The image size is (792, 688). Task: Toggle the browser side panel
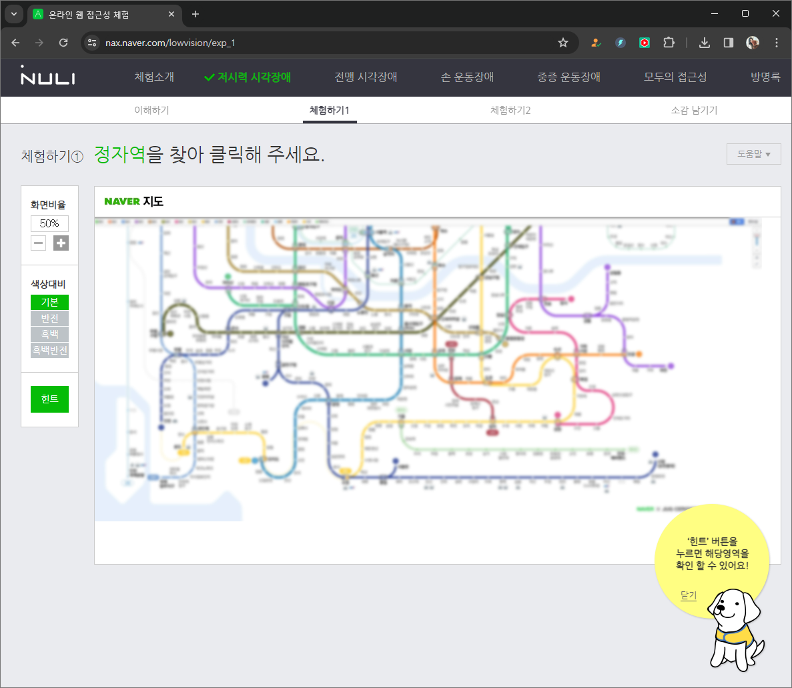tap(729, 43)
